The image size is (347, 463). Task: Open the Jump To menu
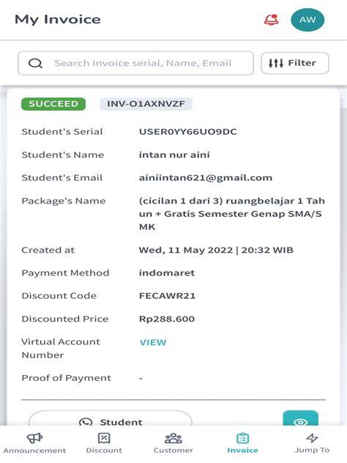click(312, 443)
